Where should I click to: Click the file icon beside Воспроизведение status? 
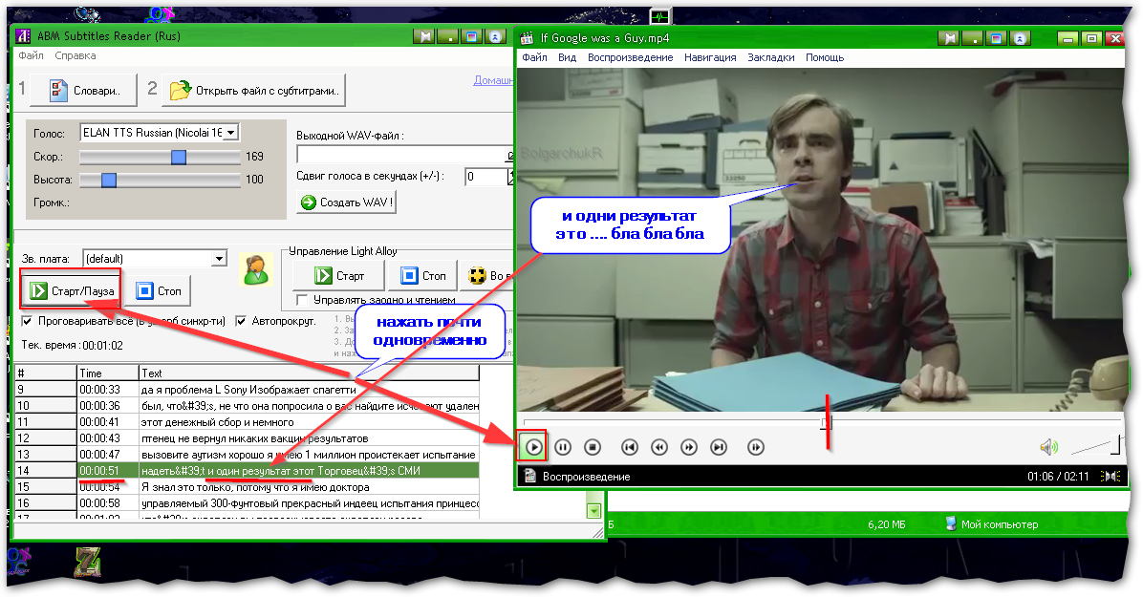(530, 476)
